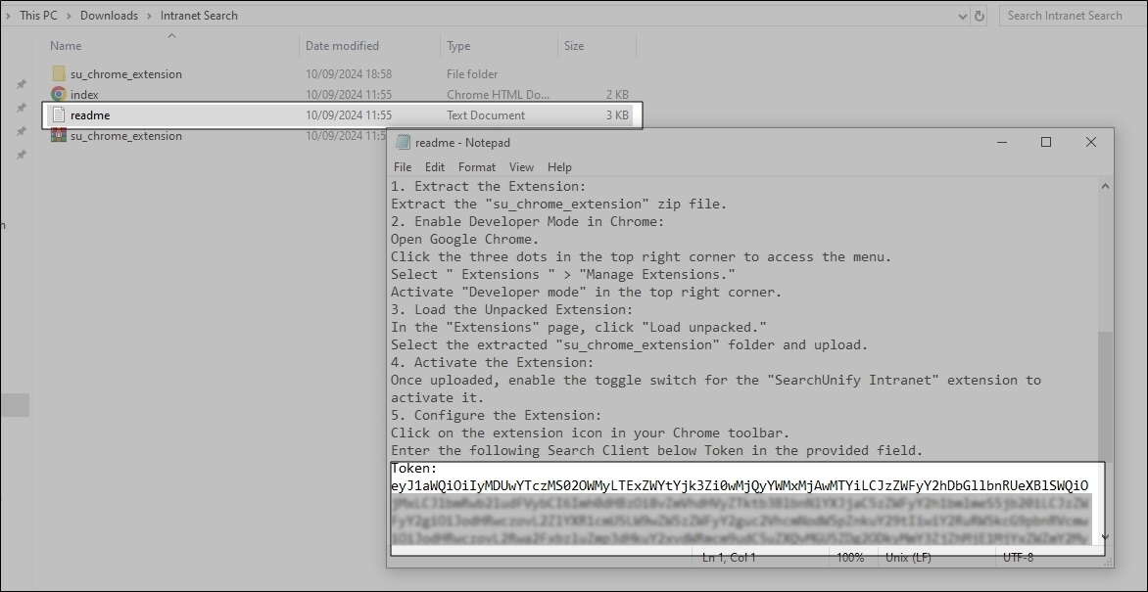Click the readme text document icon

tap(59, 115)
